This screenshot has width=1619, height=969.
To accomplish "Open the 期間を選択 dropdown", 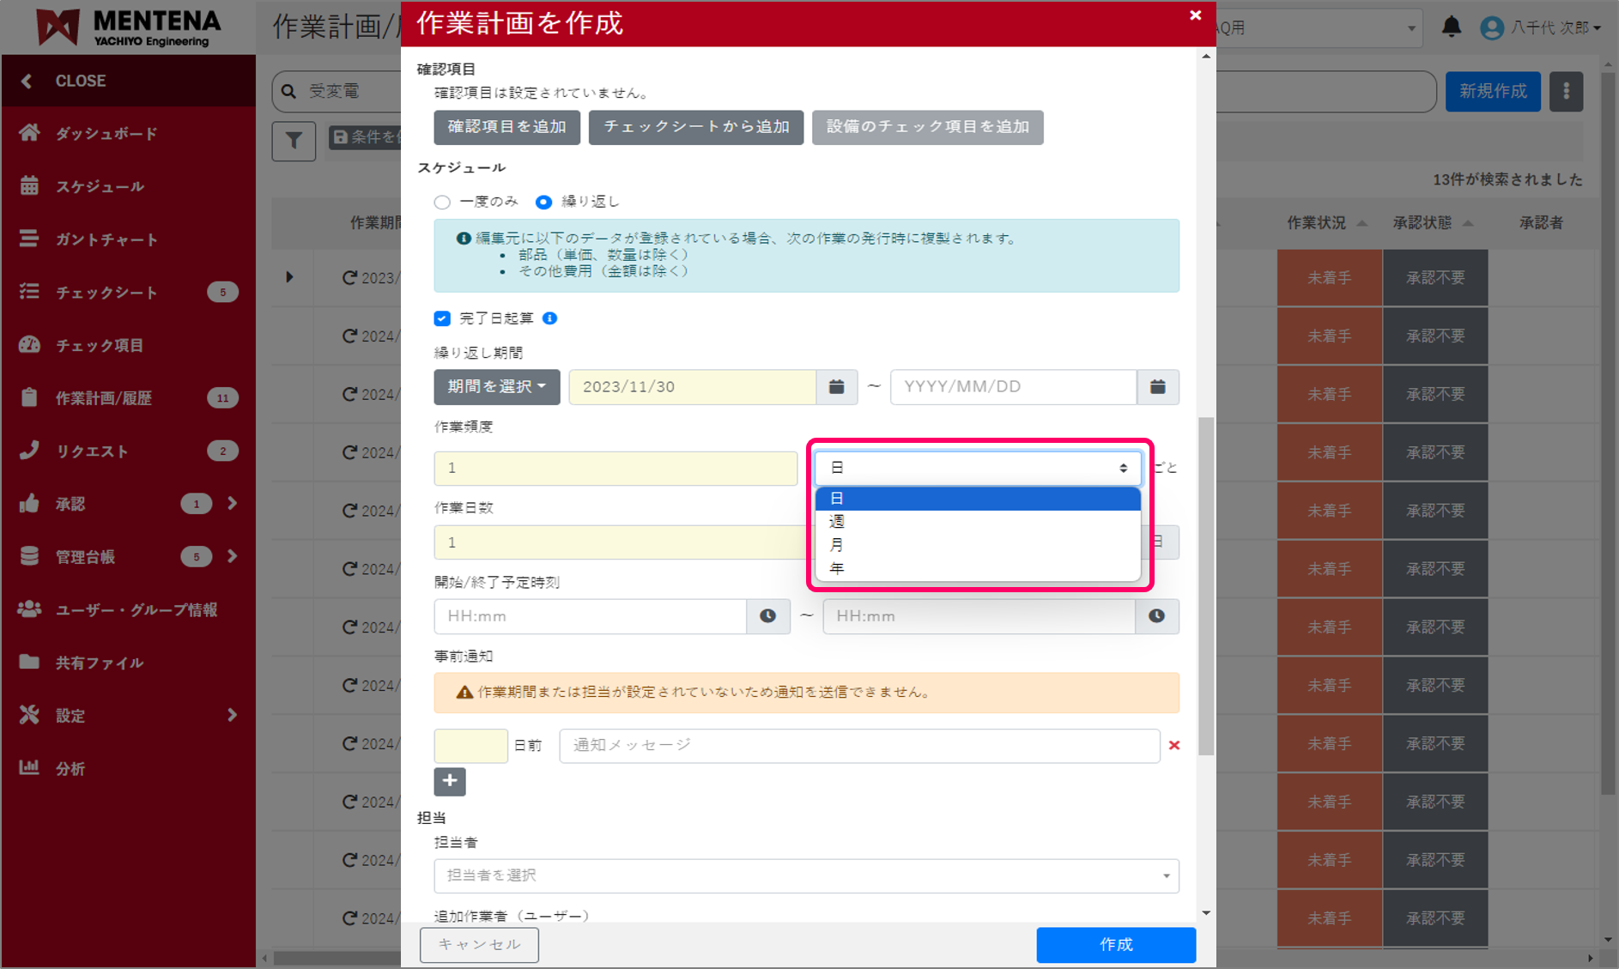I will click(496, 387).
